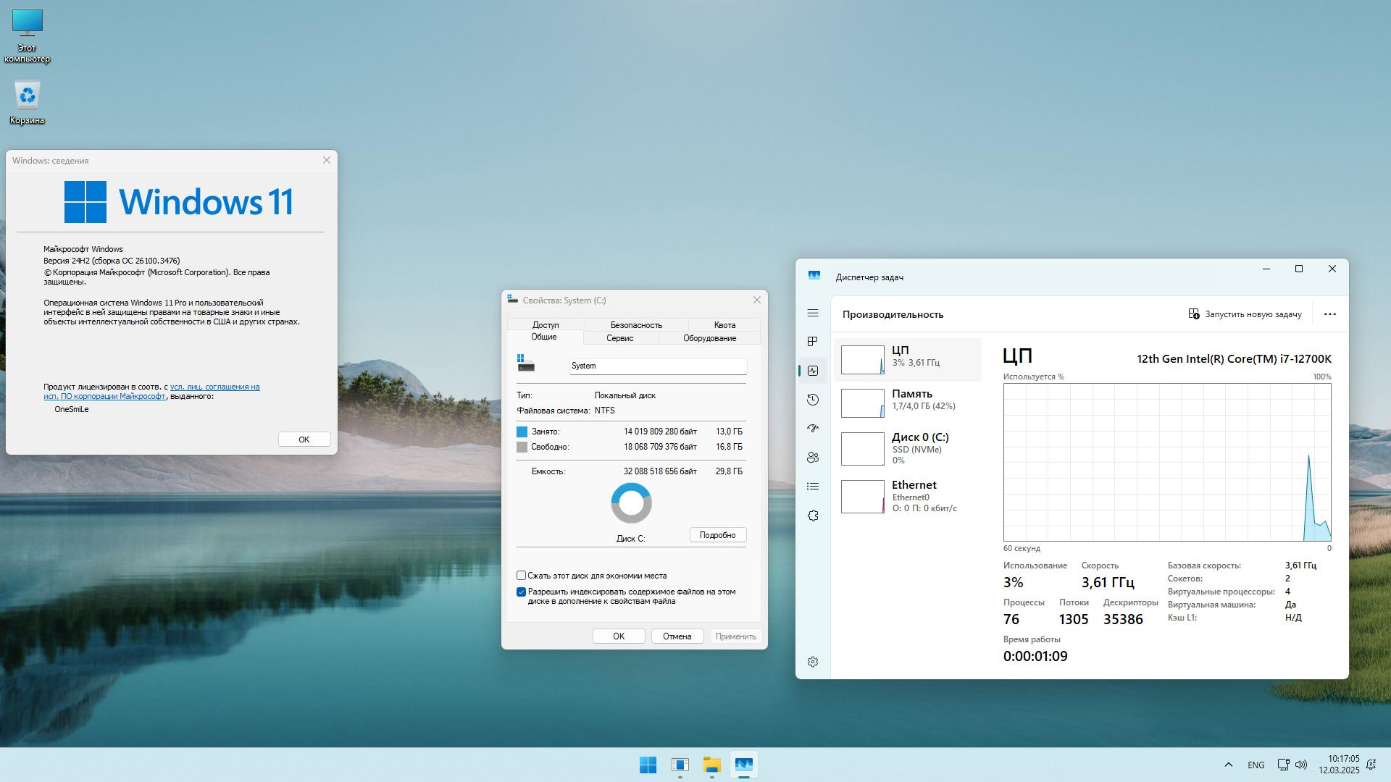Open Details list icon in Task Manager
The height and width of the screenshot is (782, 1391).
(x=813, y=487)
